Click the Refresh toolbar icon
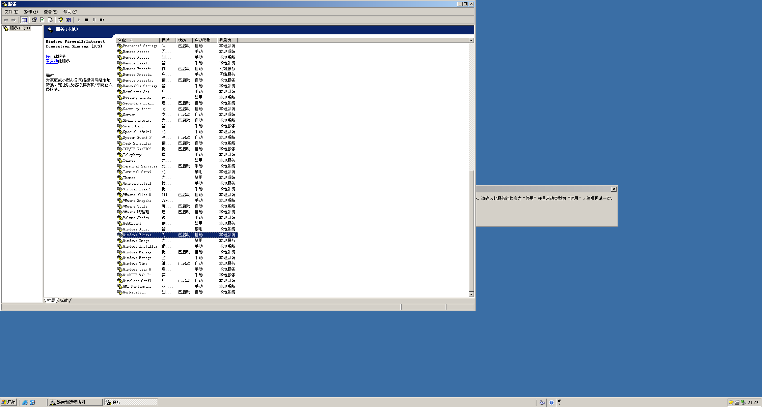 pyautogui.click(x=42, y=20)
